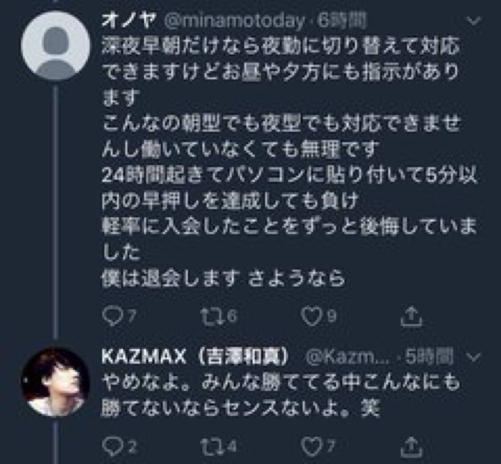The height and width of the screenshot is (464, 501).
Task: Open the オノヤ display name
Action: pos(128,21)
